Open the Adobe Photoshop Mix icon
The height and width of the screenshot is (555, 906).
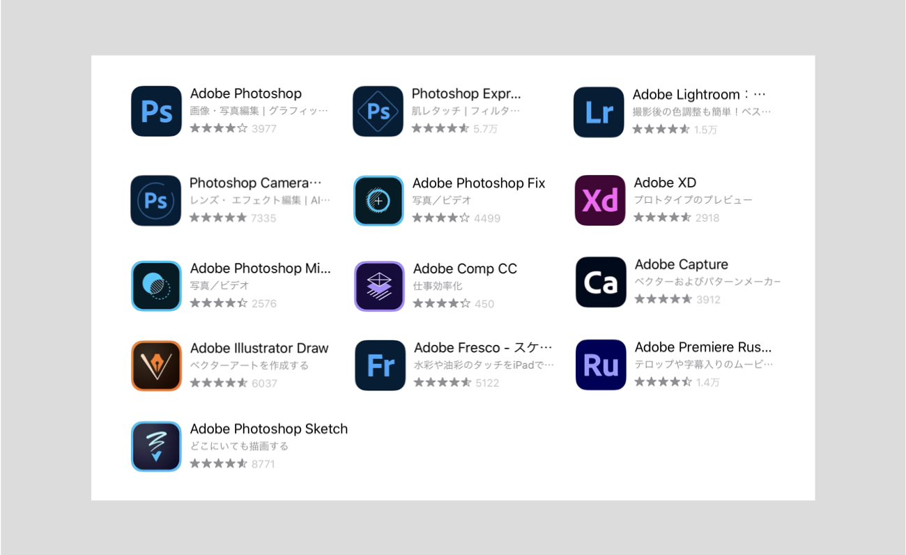(156, 286)
